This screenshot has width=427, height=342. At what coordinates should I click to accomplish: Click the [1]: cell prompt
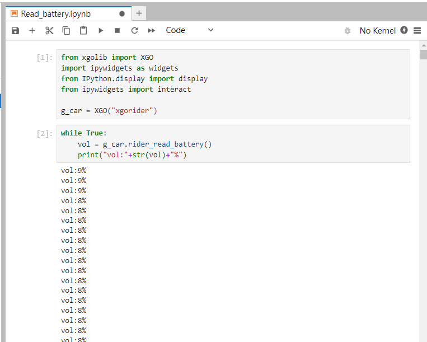tap(45, 58)
